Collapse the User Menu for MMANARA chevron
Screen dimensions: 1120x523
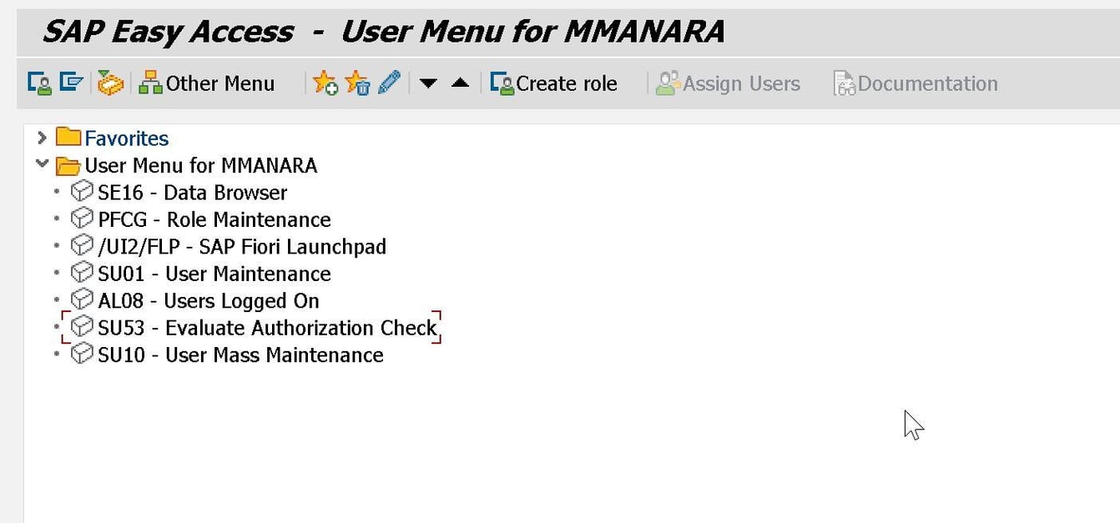[42, 164]
